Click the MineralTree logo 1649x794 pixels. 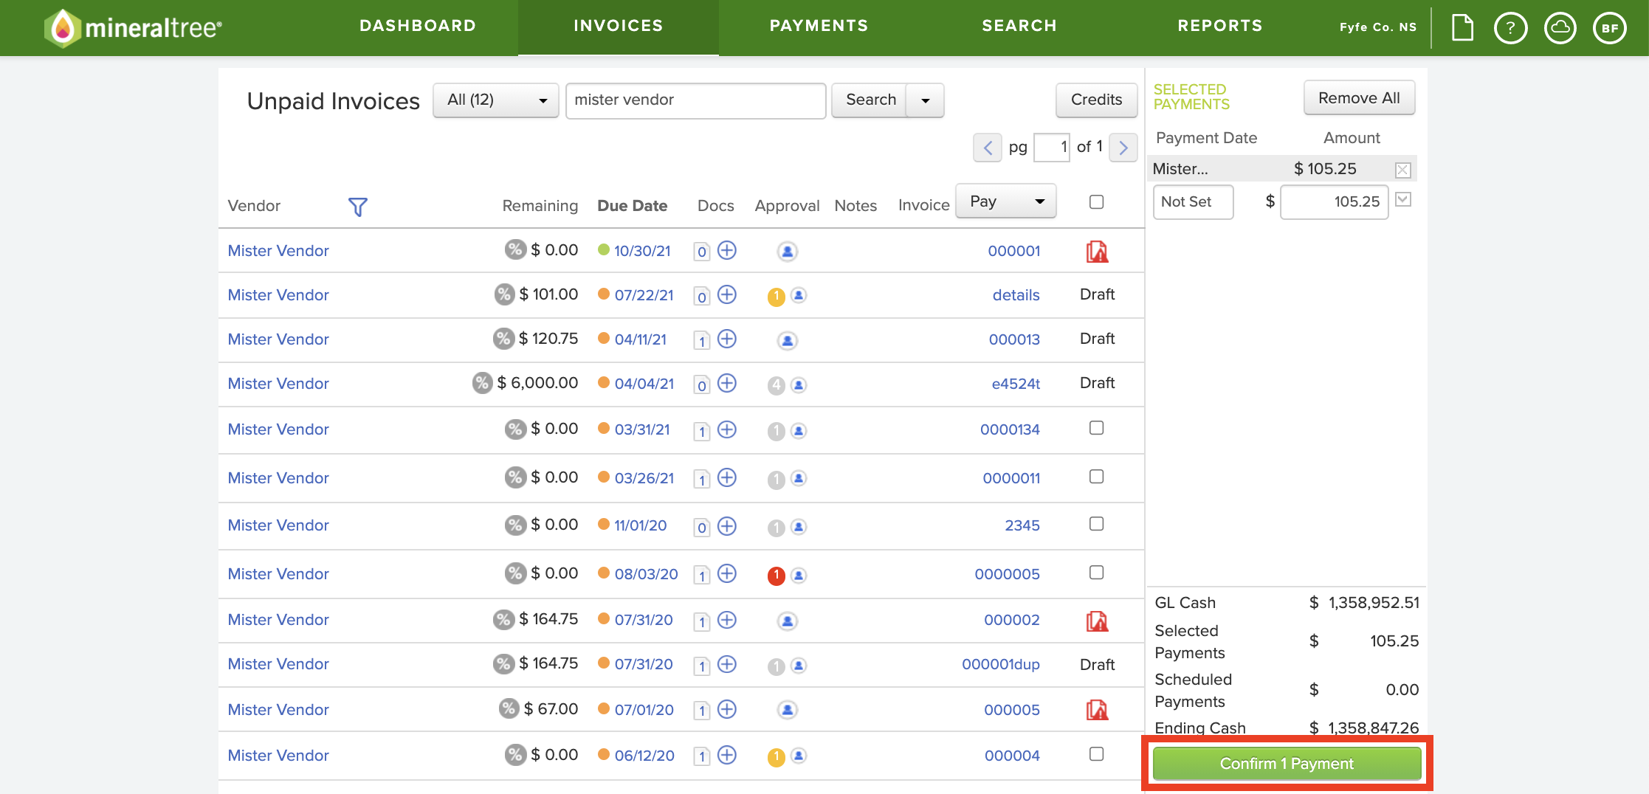(133, 28)
